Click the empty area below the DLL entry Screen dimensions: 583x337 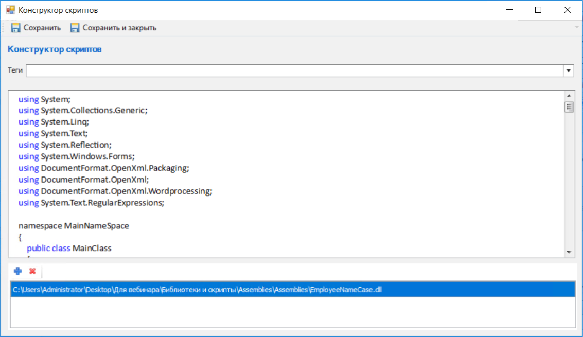pyautogui.click(x=292, y=312)
